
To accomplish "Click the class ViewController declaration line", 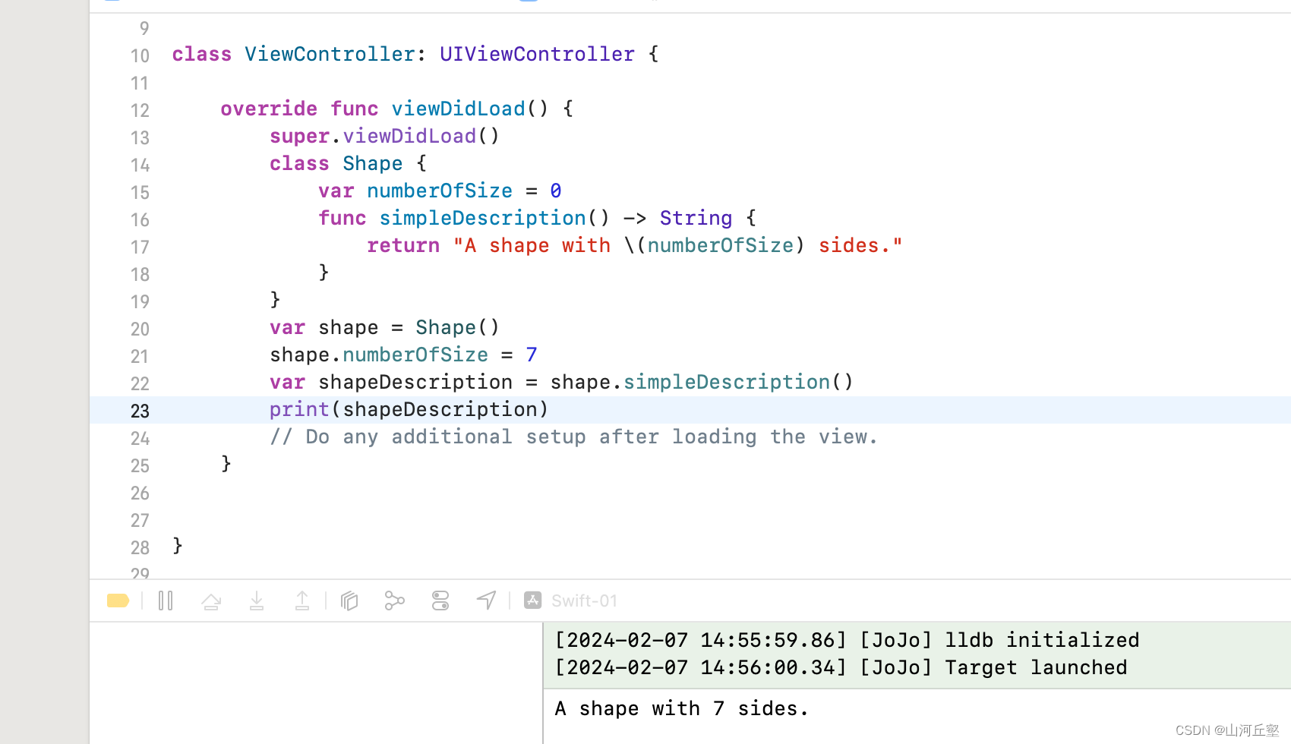I will (x=415, y=54).
